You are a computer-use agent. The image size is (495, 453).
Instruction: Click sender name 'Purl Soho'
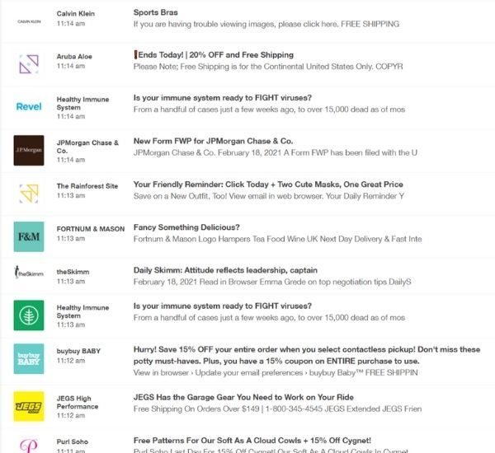pos(73,441)
